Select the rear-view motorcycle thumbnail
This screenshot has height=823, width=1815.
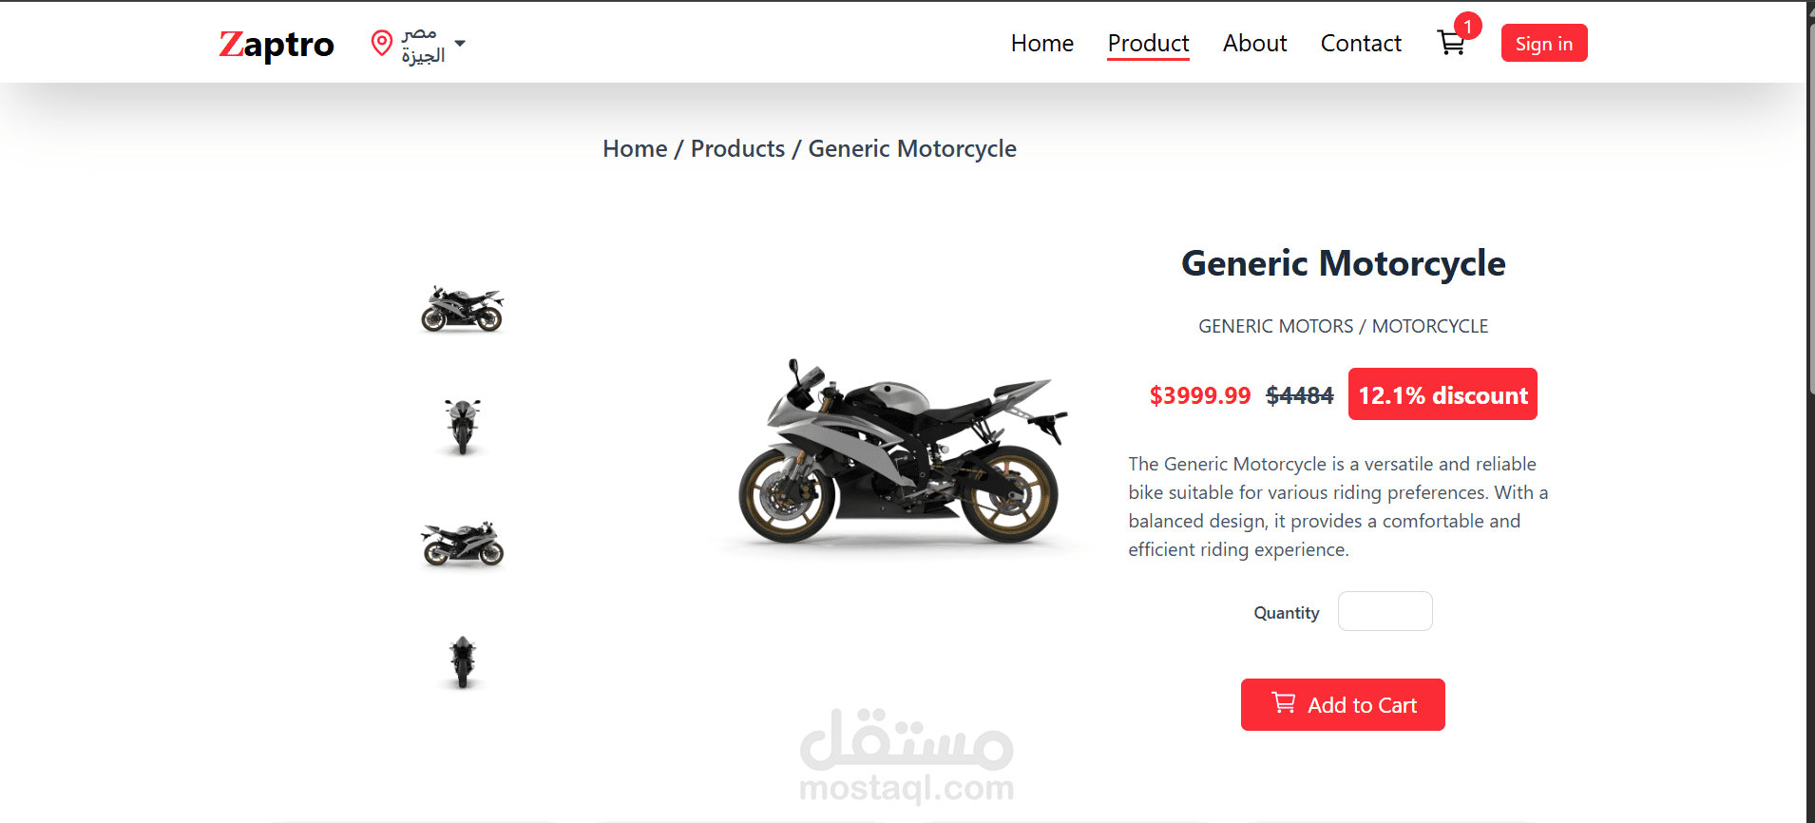(x=463, y=662)
